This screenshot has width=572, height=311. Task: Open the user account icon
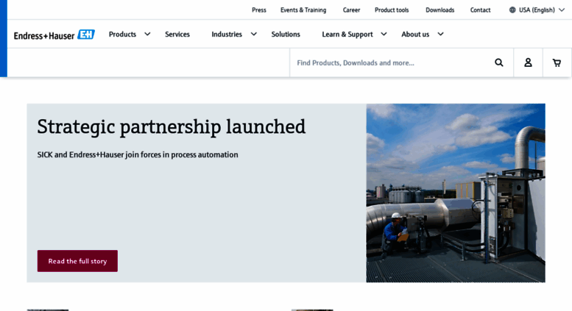(528, 62)
